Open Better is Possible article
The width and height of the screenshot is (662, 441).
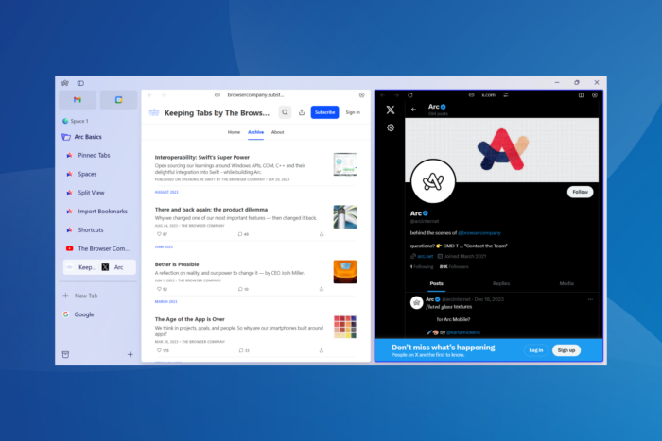(x=177, y=264)
